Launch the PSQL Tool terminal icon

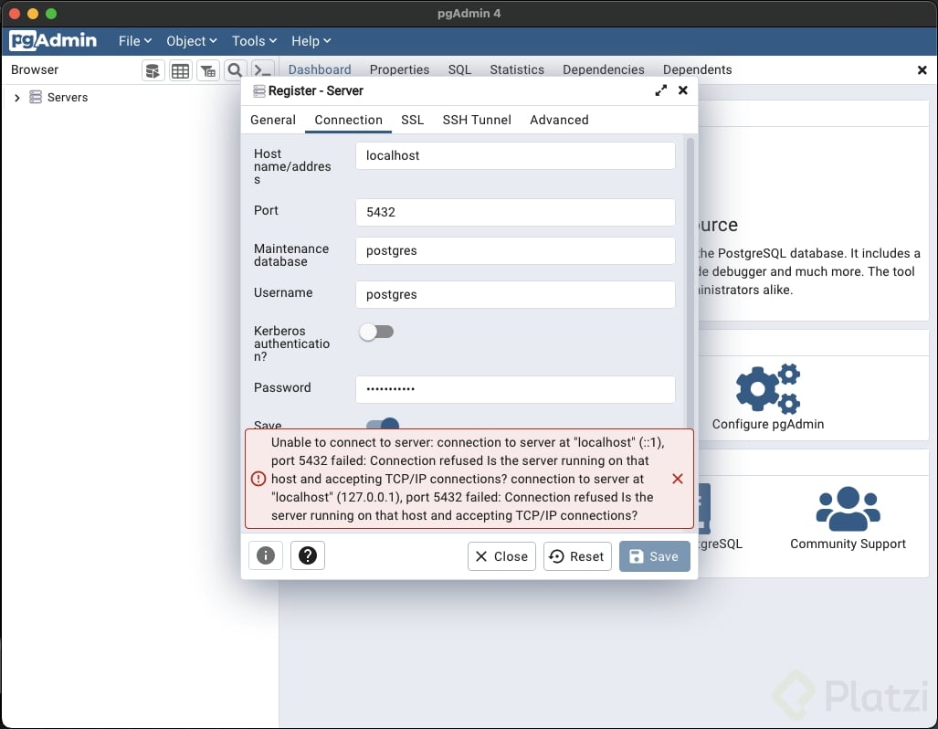pos(262,70)
